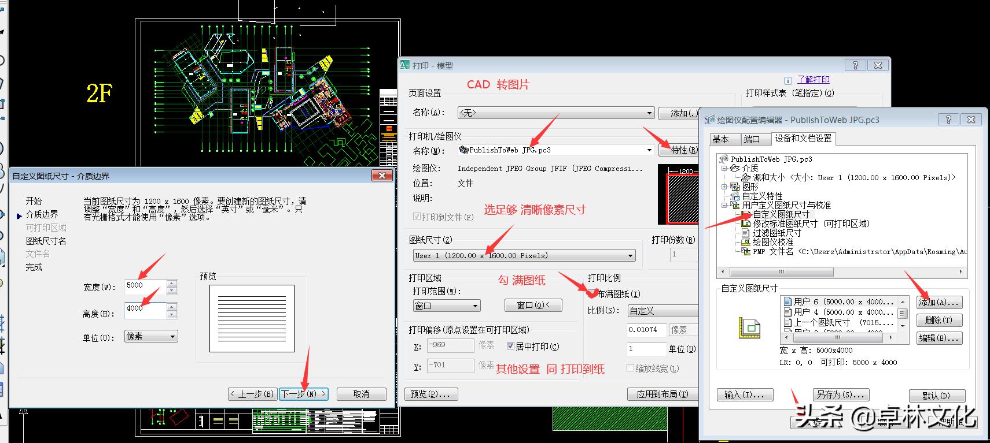Click the info icon beside 了解打印
The height and width of the screenshot is (443, 990).
[787, 80]
